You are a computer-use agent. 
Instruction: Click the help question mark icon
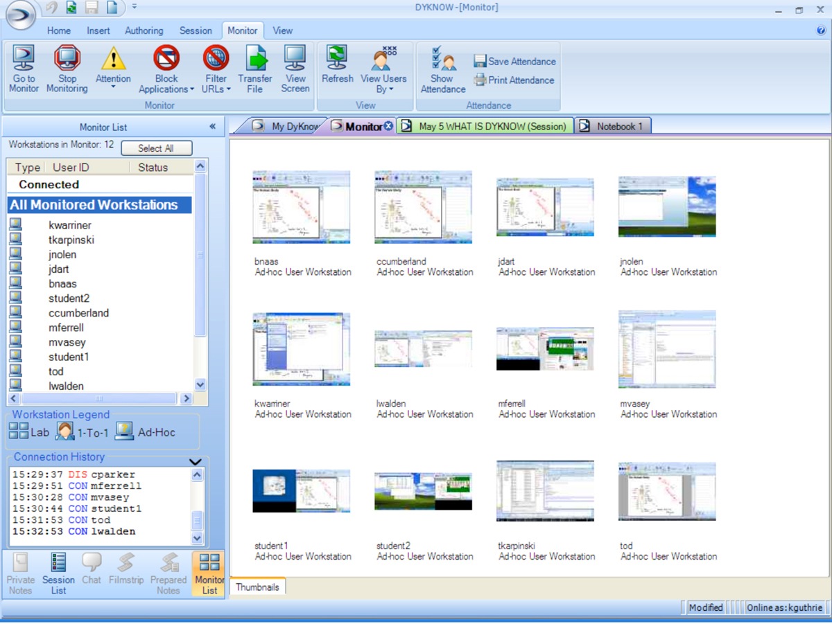822,30
